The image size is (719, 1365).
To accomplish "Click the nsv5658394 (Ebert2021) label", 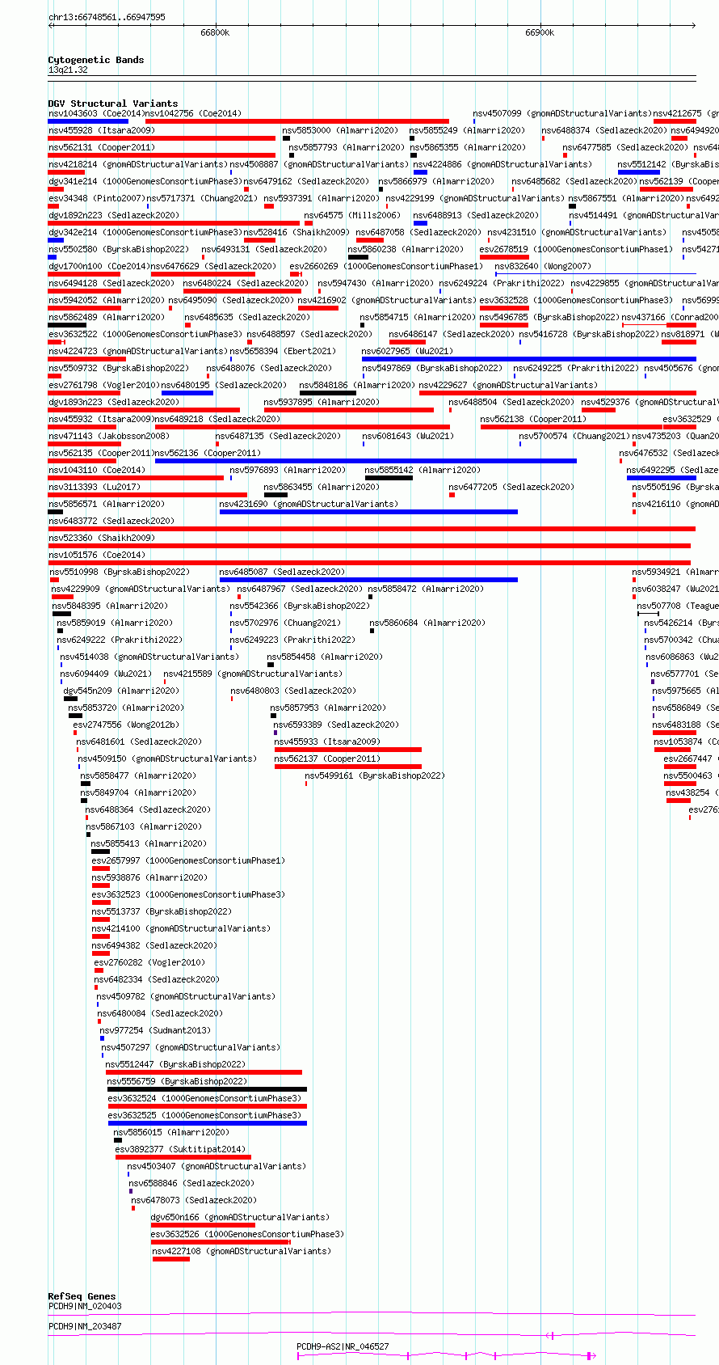I will [283, 352].
